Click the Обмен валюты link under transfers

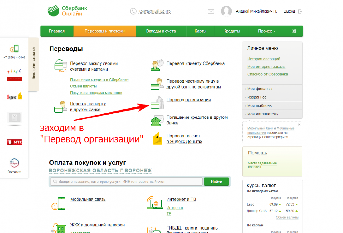point(83,86)
